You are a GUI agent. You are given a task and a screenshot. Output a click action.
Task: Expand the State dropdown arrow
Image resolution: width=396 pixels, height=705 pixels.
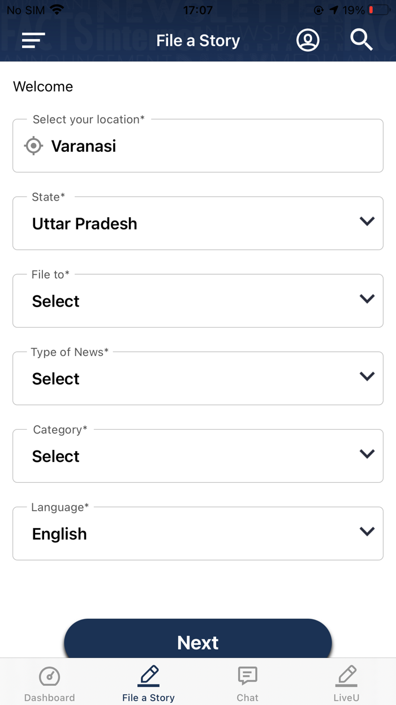367,222
